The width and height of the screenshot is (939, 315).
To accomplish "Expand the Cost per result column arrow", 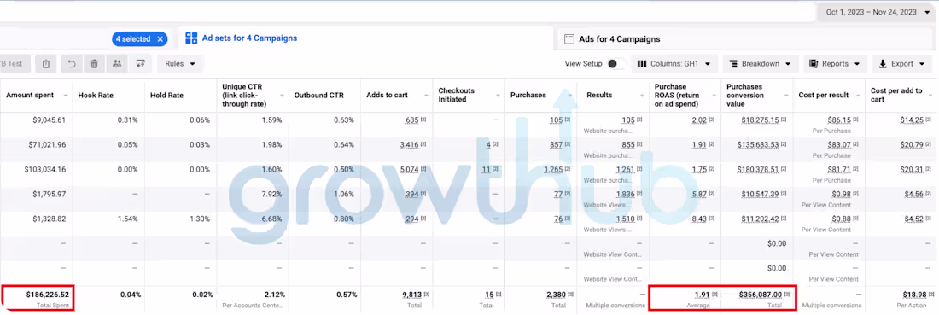I will pyautogui.click(x=858, y=96).
